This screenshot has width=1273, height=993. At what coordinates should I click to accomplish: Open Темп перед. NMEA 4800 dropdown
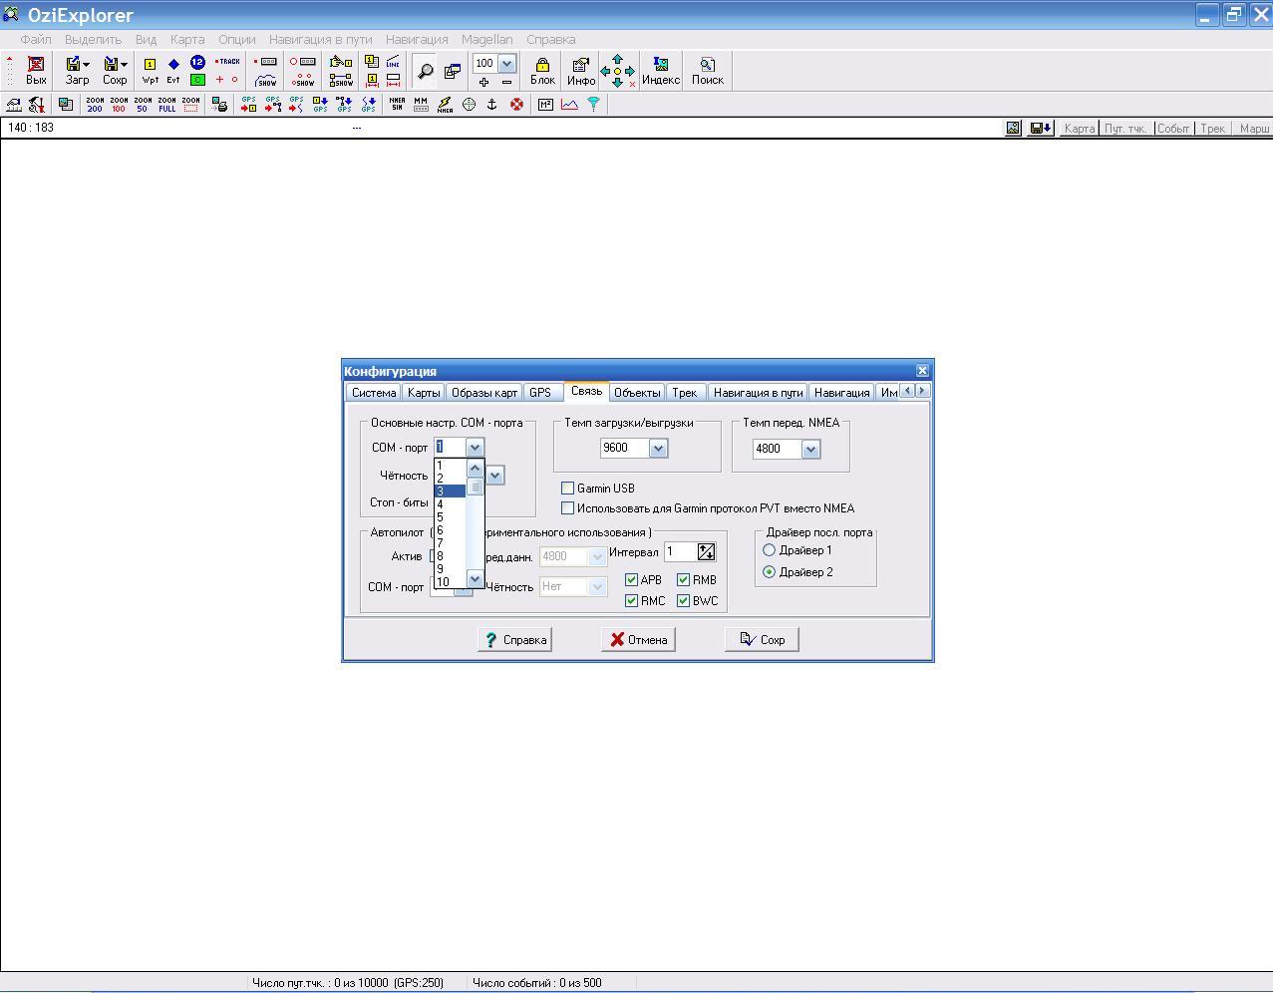point(810,450)
